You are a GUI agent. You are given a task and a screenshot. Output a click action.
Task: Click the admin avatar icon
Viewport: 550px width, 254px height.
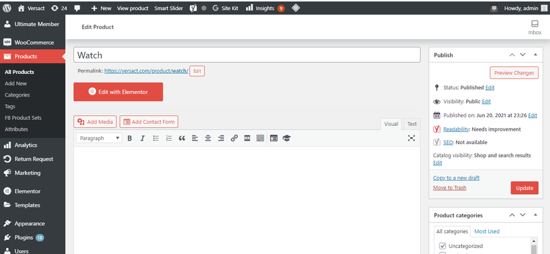pos(544,8)
